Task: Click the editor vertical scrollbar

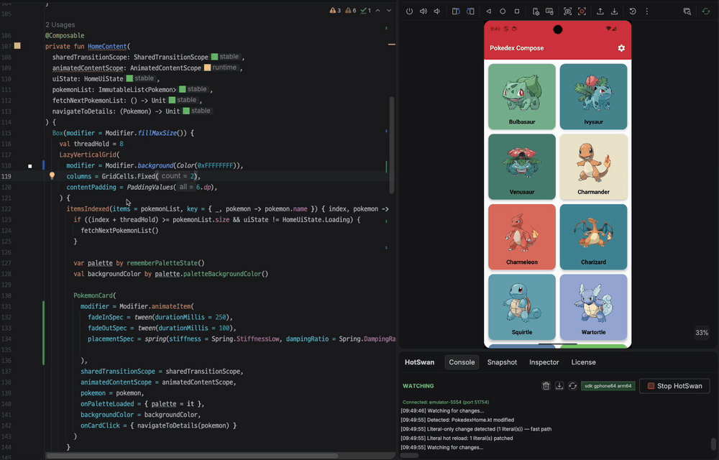Action: point(392,144)
